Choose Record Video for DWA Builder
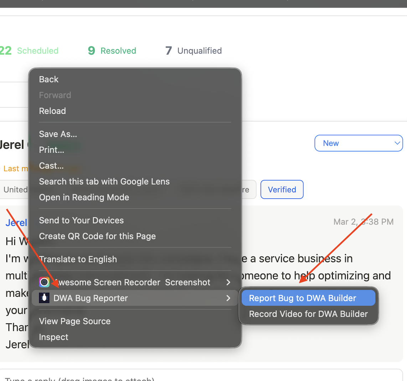 pyautogui.click(x=308, y=314)
